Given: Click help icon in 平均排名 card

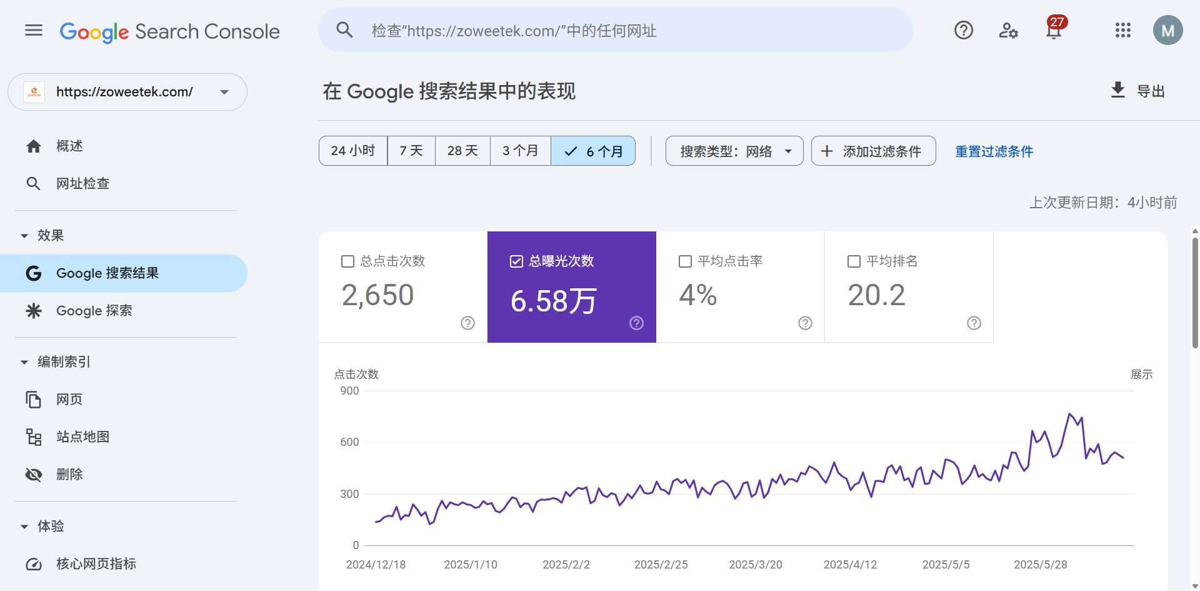Looking at the screenshot, I should 974,323.
